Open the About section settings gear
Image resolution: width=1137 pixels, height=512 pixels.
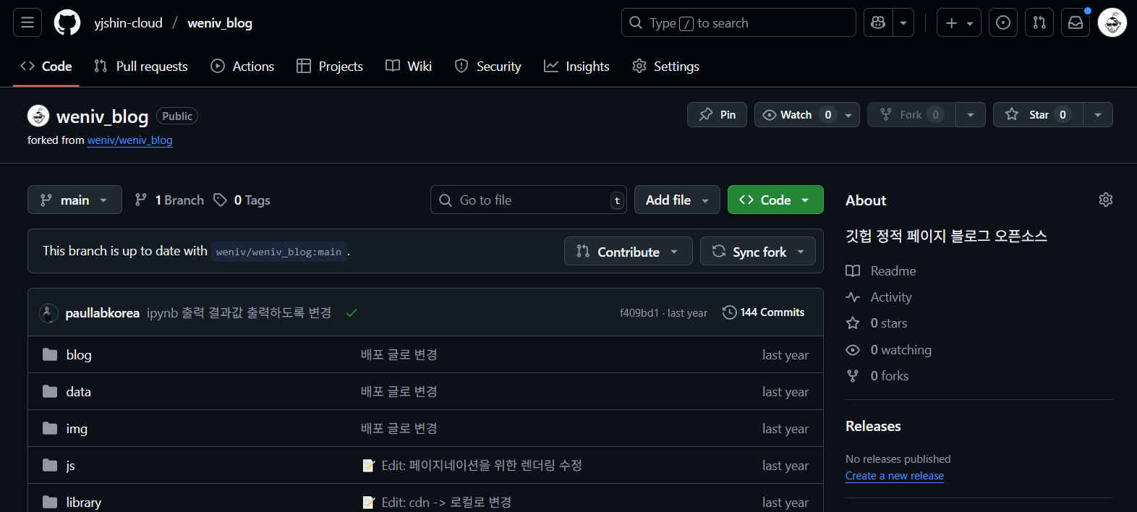[1105, 200]
